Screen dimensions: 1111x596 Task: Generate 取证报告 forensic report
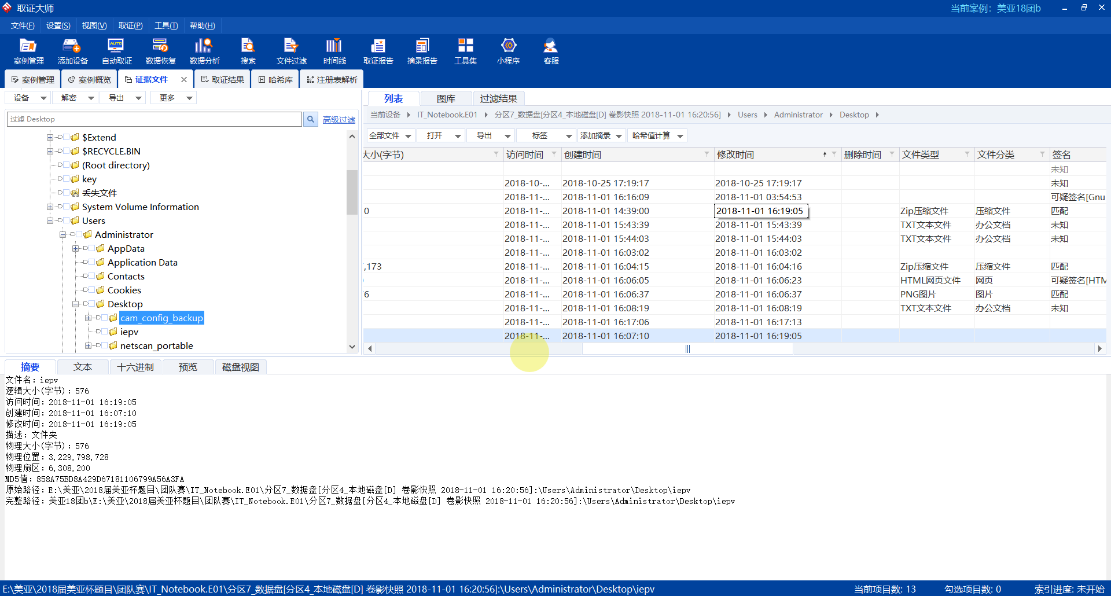(378, 51)
